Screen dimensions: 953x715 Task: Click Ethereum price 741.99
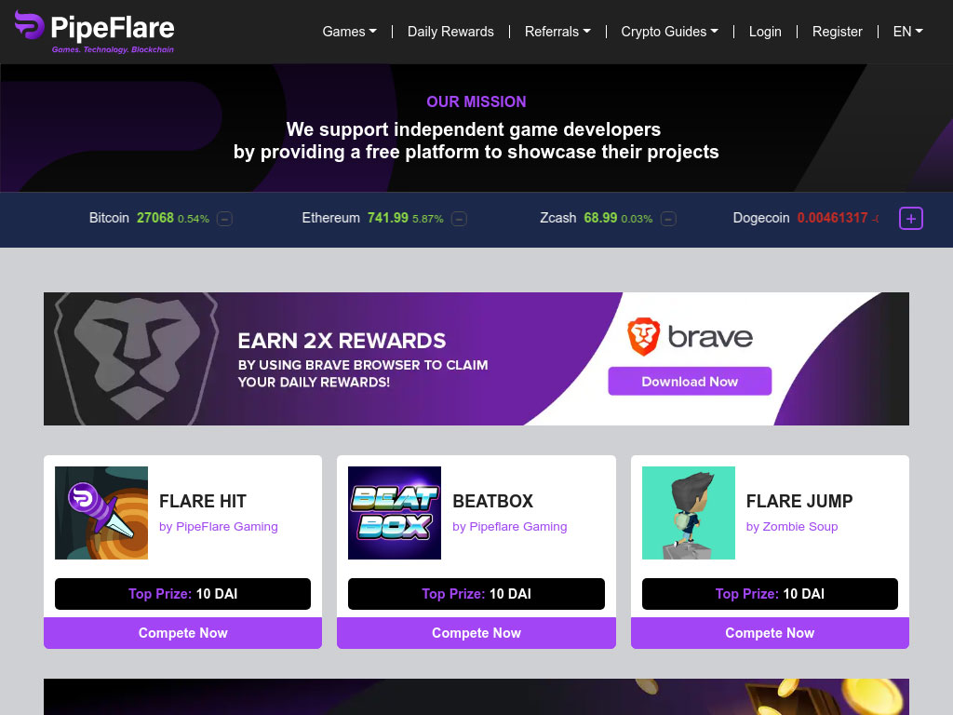(x=388, y=218)
